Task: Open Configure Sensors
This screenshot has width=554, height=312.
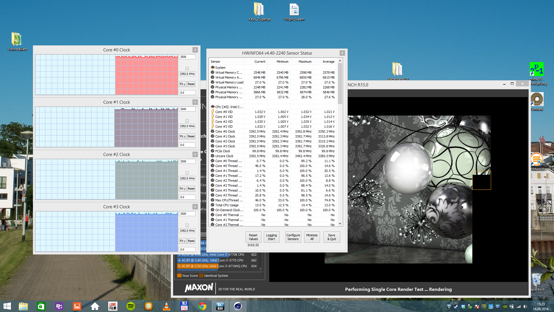Action: [293, 237]
